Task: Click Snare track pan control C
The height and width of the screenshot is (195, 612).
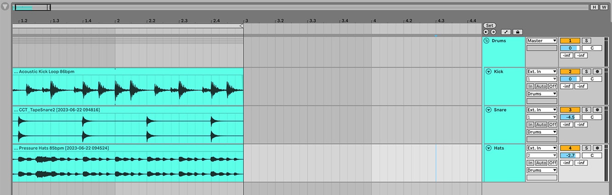Action: 592,117
